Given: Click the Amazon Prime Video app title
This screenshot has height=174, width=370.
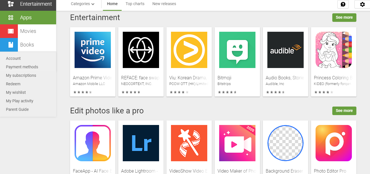Looking at the screenshot, I should coord(92,78).
